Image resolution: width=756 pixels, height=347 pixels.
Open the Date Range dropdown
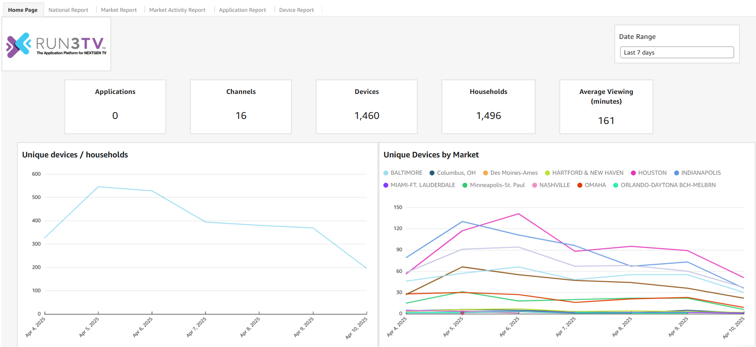click(x=676, y=52)
